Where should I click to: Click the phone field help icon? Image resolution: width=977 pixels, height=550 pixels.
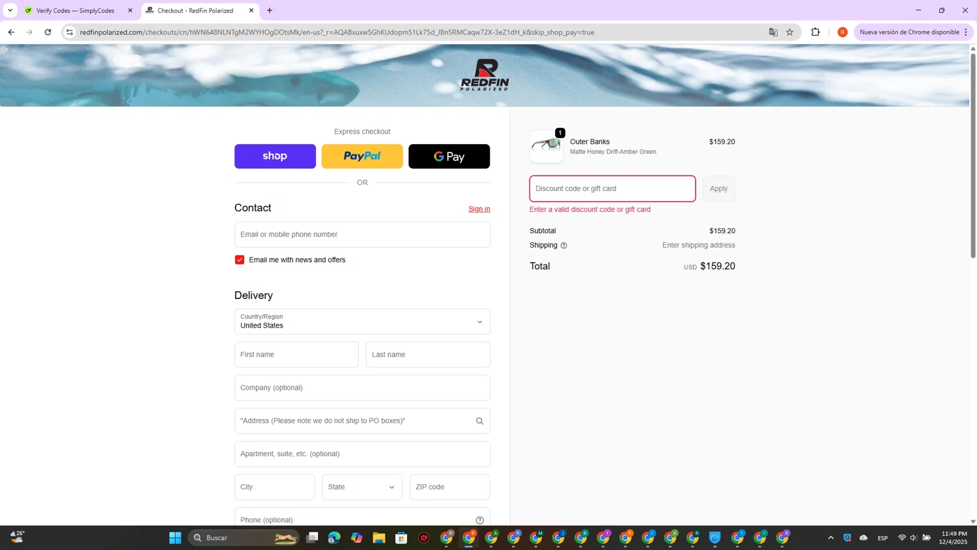(479, 520)
